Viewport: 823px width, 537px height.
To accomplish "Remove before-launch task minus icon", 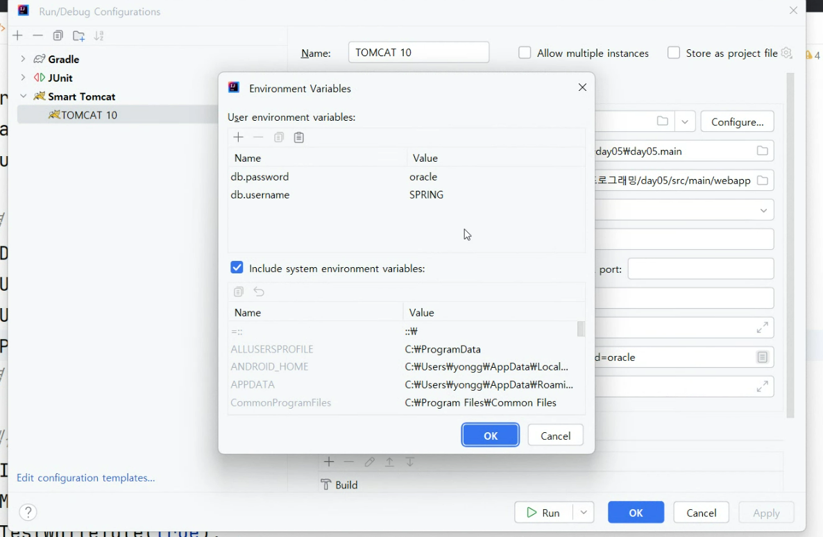I will (x=349, y=462).
